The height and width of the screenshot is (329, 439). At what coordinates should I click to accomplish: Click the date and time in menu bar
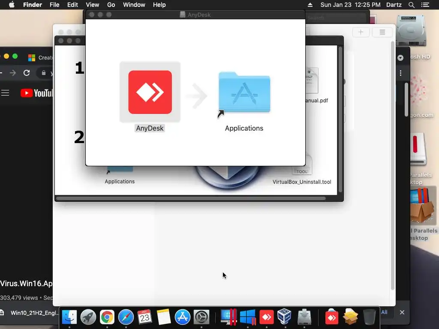[350, 5]
